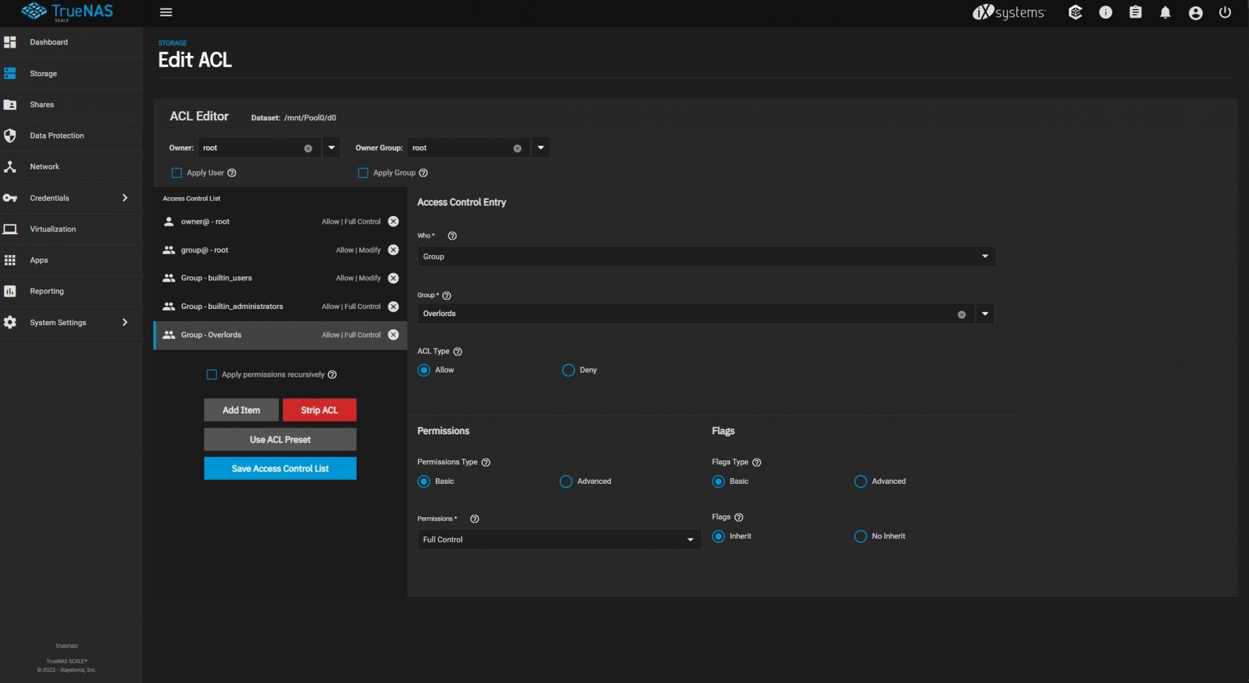The image size is (1249, 683).
Task: Choose the No Inherit flags option
Action: [861, 537]
